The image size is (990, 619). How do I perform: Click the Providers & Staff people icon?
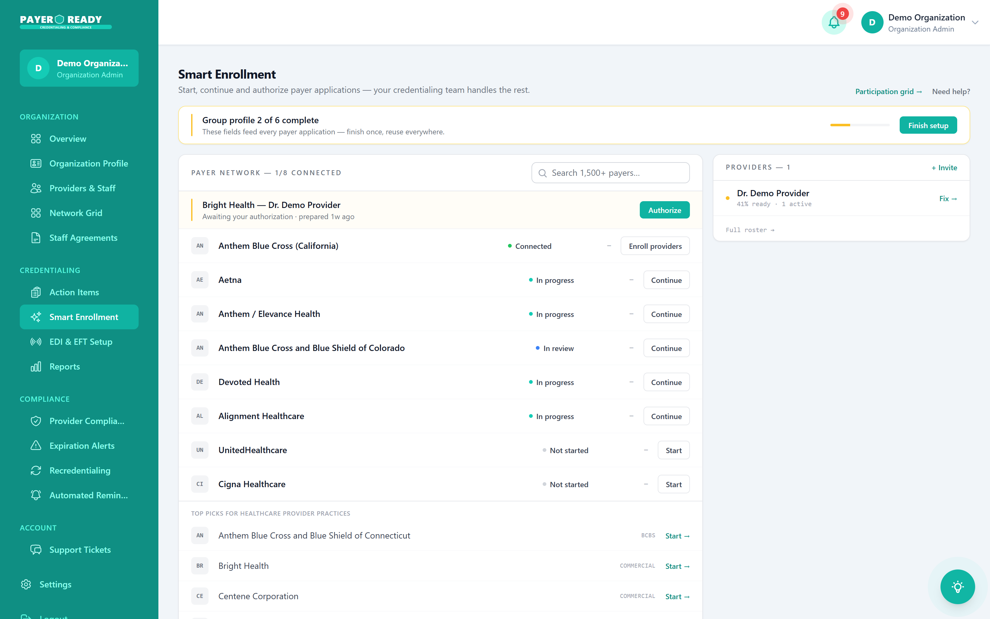(36, 188)
